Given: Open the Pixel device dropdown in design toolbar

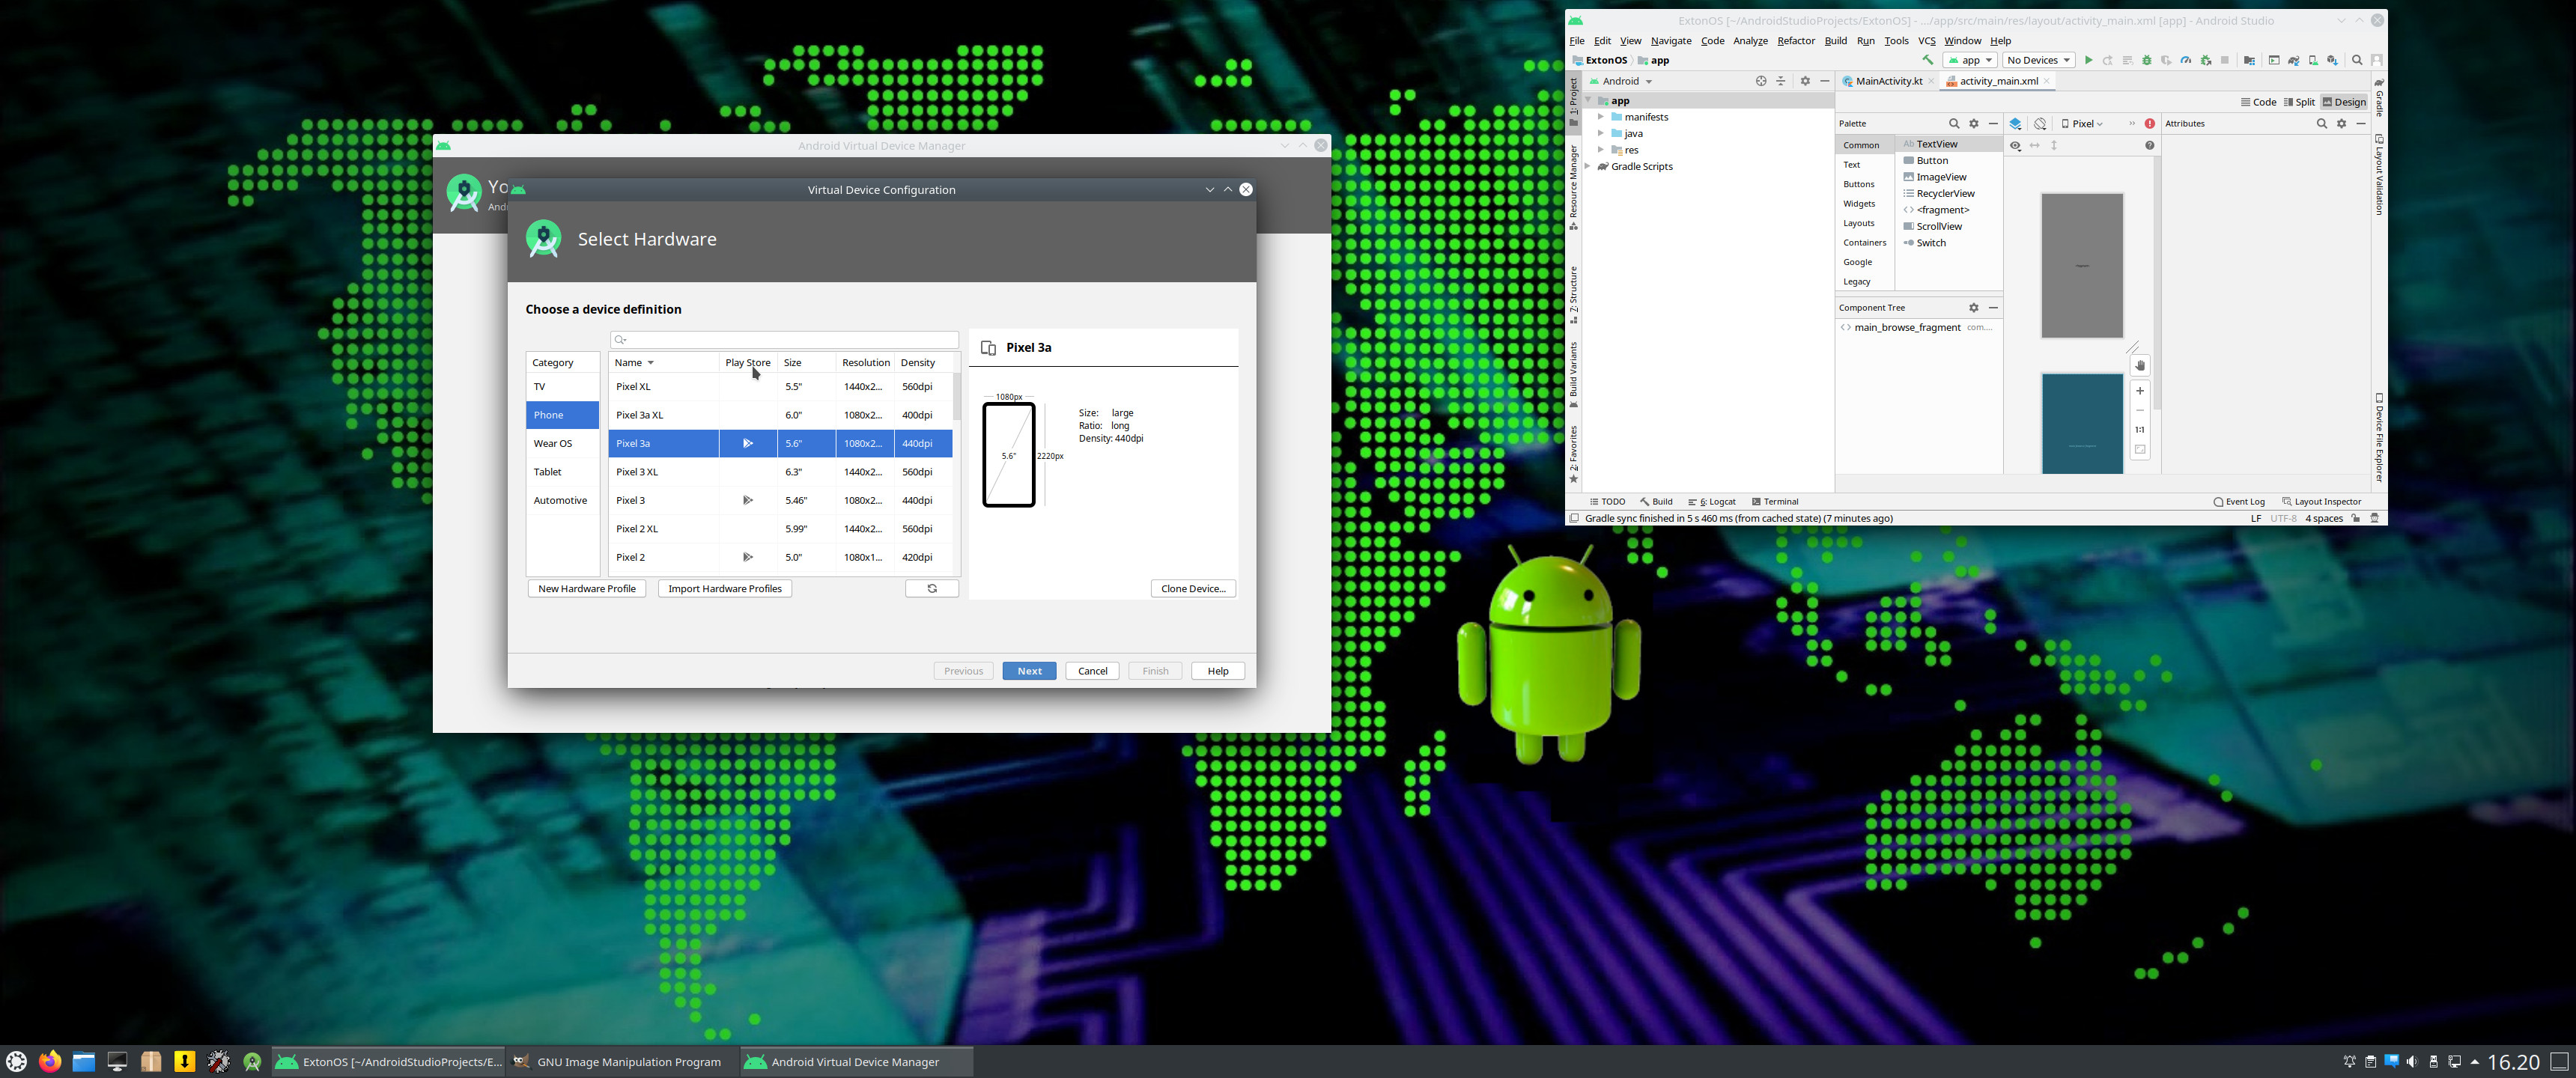Looking at the screenshot, I should 2083,123.
